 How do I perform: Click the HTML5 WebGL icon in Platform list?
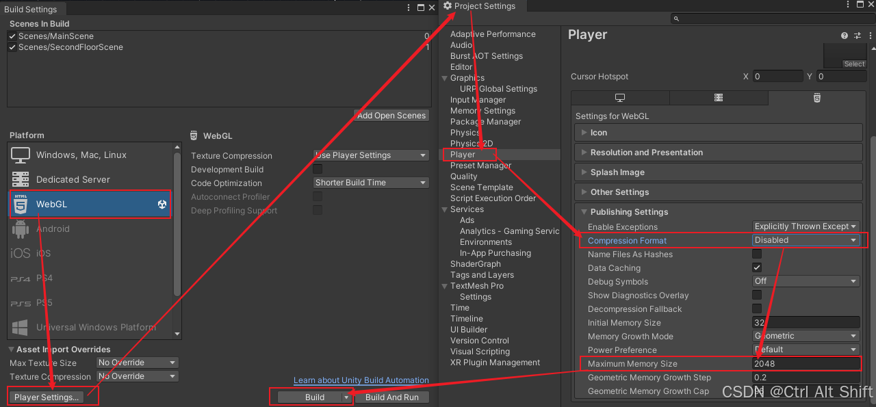click(21, 204)
